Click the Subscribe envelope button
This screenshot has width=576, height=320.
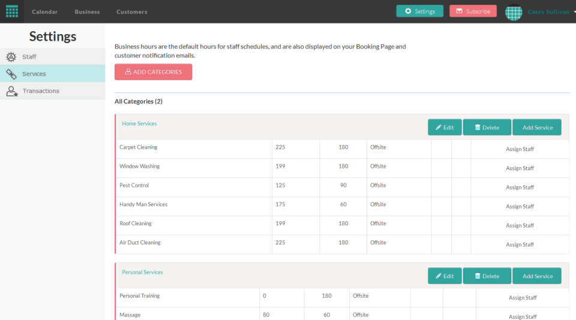[473, 11]
